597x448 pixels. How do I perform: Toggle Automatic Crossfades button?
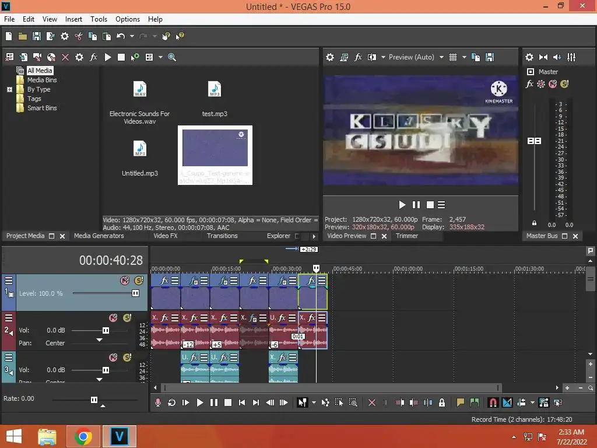(x=507, y=402)
